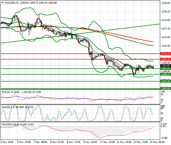
Task: Select the 1211.24 red resistance level label
Action: pos(166,54)
